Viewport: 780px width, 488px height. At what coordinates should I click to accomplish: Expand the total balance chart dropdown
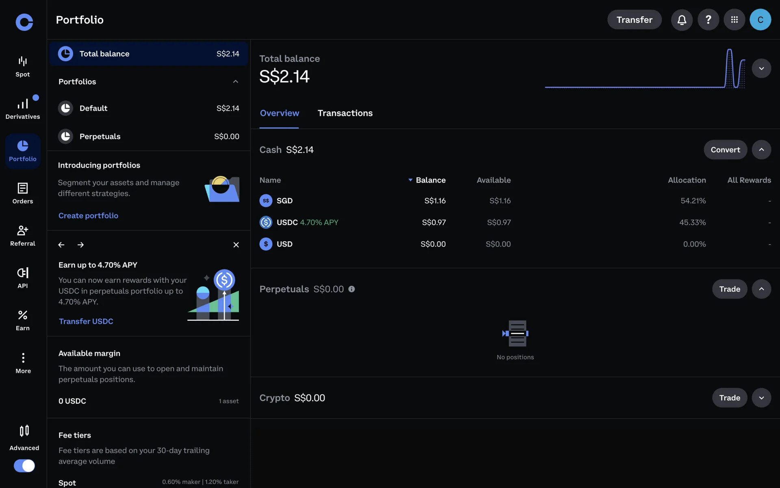coord(761,68)
